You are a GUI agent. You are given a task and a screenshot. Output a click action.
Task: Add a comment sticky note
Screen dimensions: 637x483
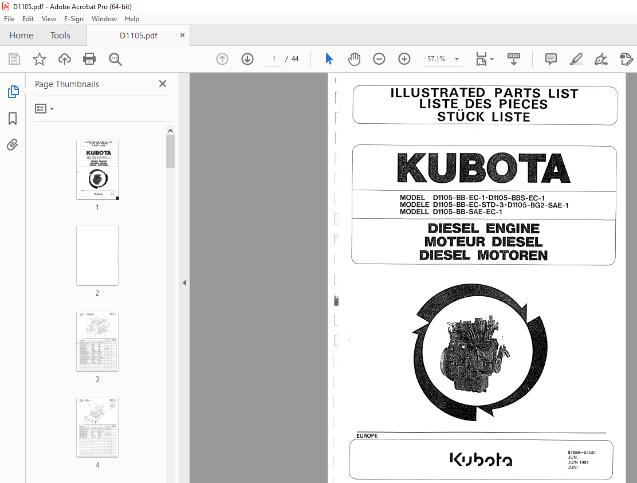click(551, 60)
